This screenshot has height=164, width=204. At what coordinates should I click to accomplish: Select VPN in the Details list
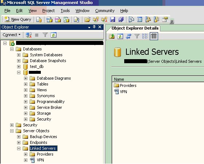click(123, 92)
